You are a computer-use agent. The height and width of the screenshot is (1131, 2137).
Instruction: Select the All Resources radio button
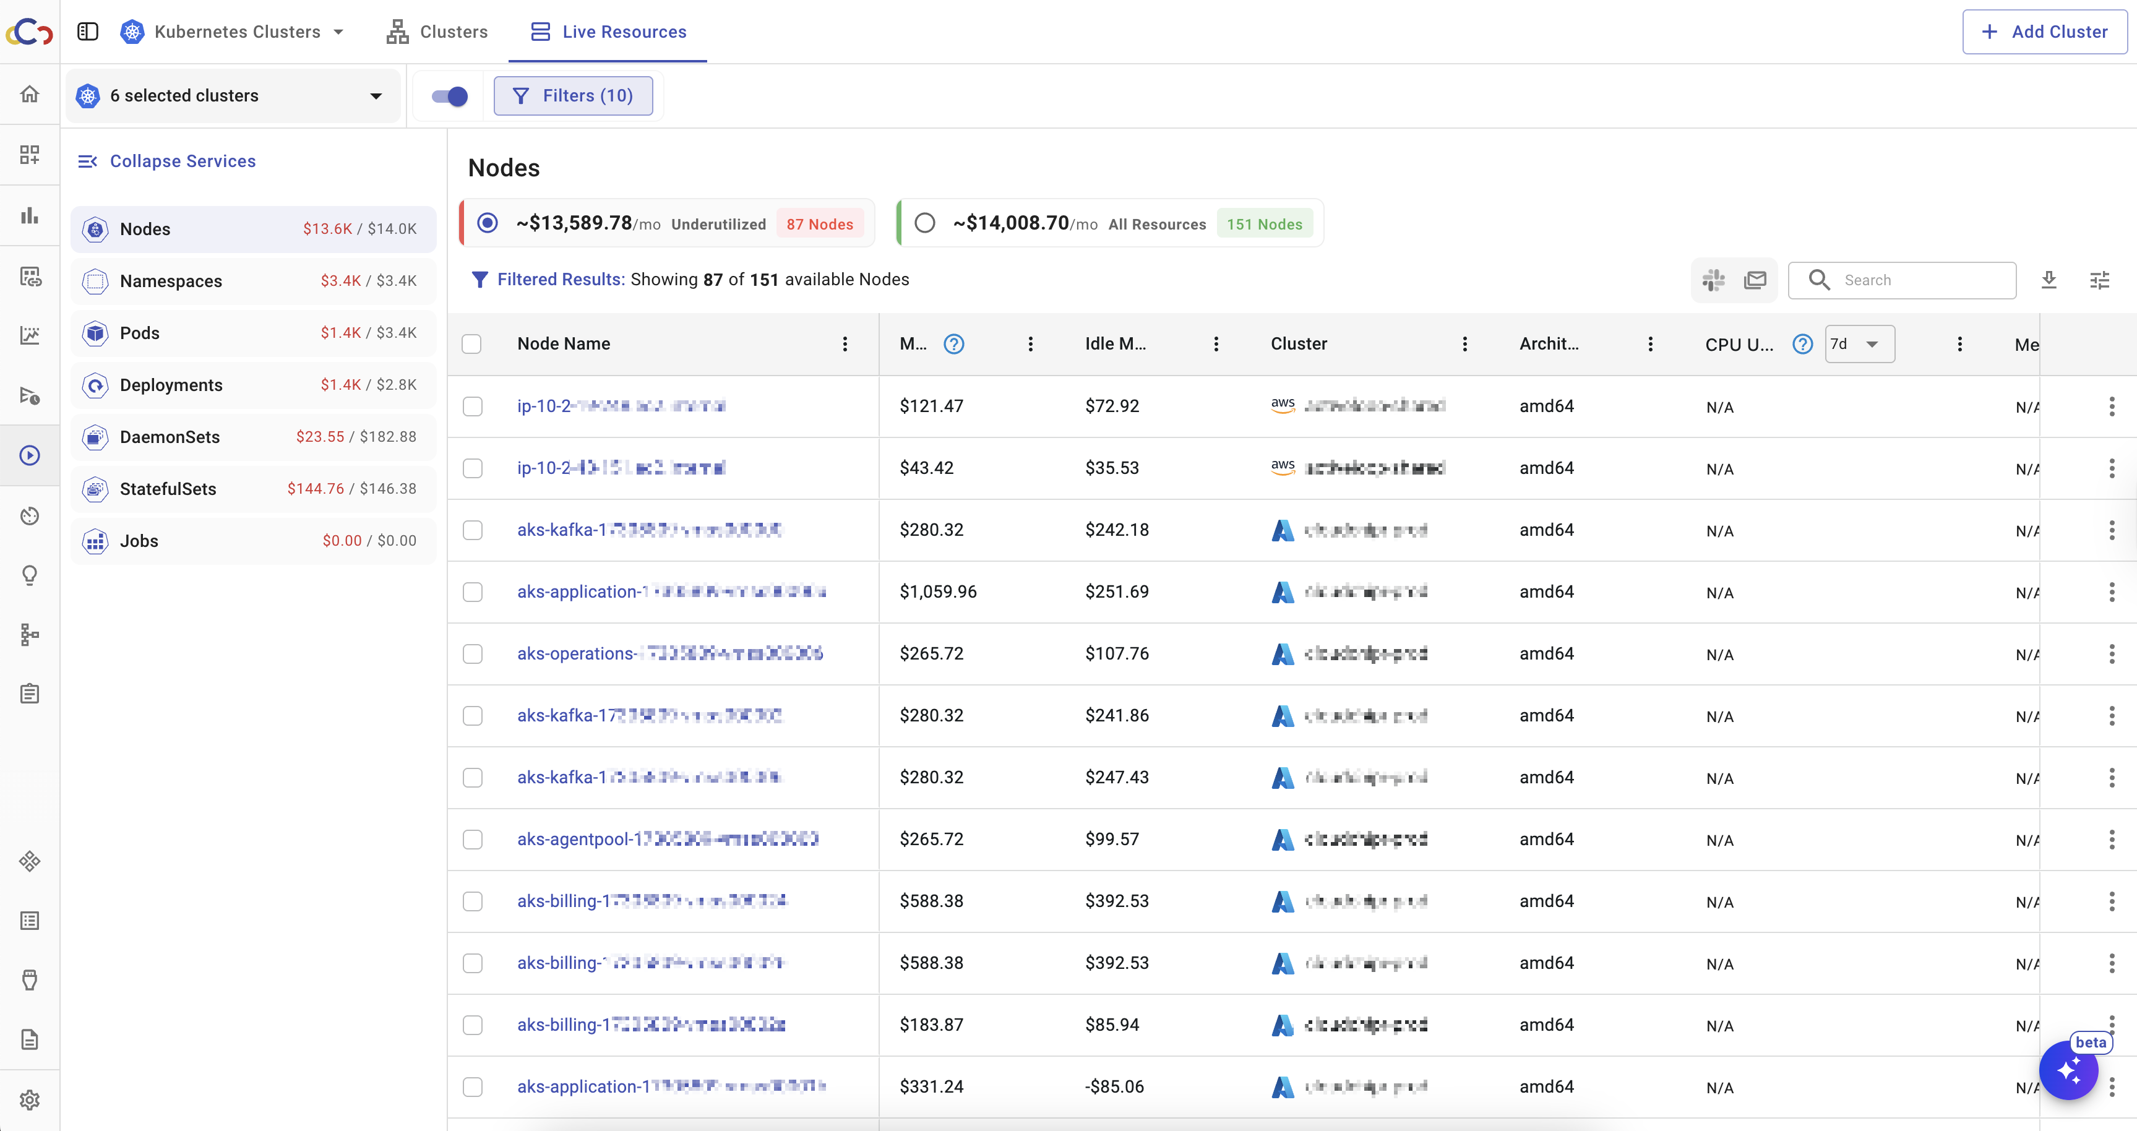point(924,223)
